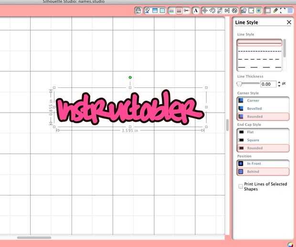
Task: Open the Silhouette store/library house icon
Action: [138, 11]
